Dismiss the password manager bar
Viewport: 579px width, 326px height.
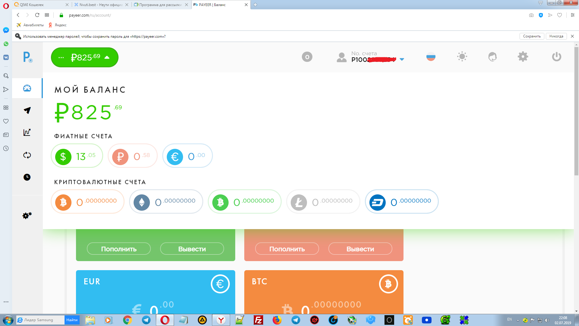pos(572,36)
